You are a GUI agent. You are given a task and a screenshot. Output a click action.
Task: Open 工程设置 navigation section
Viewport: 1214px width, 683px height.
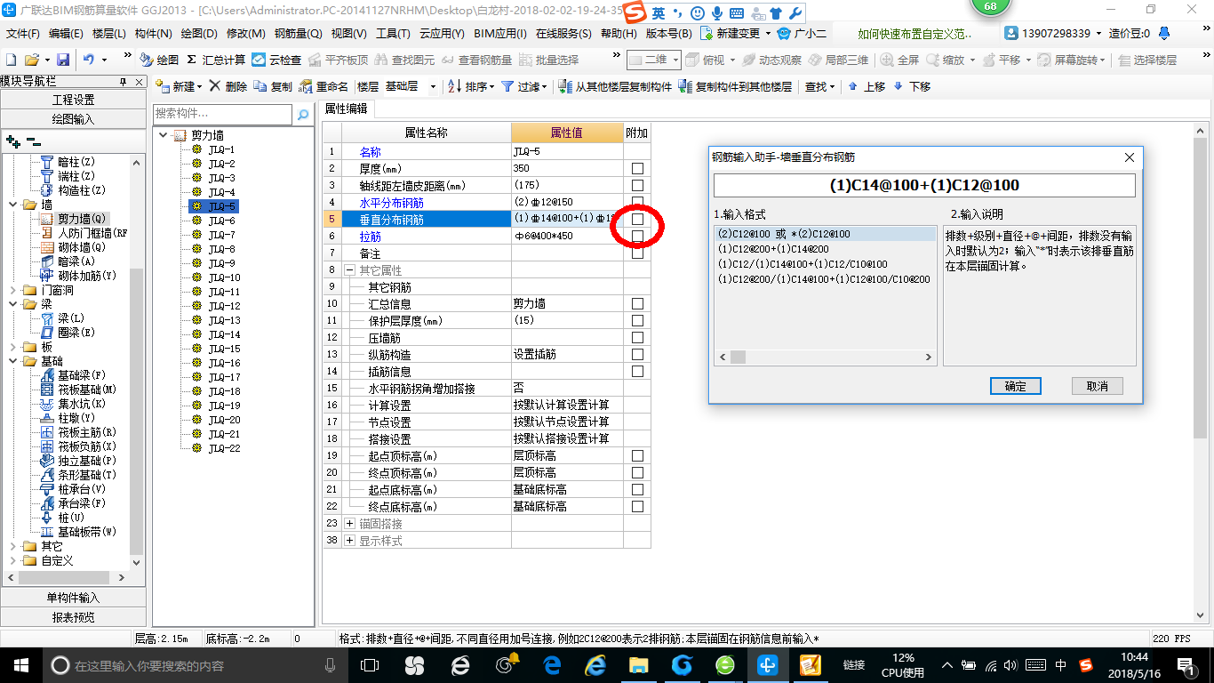(x=73, y=100)
